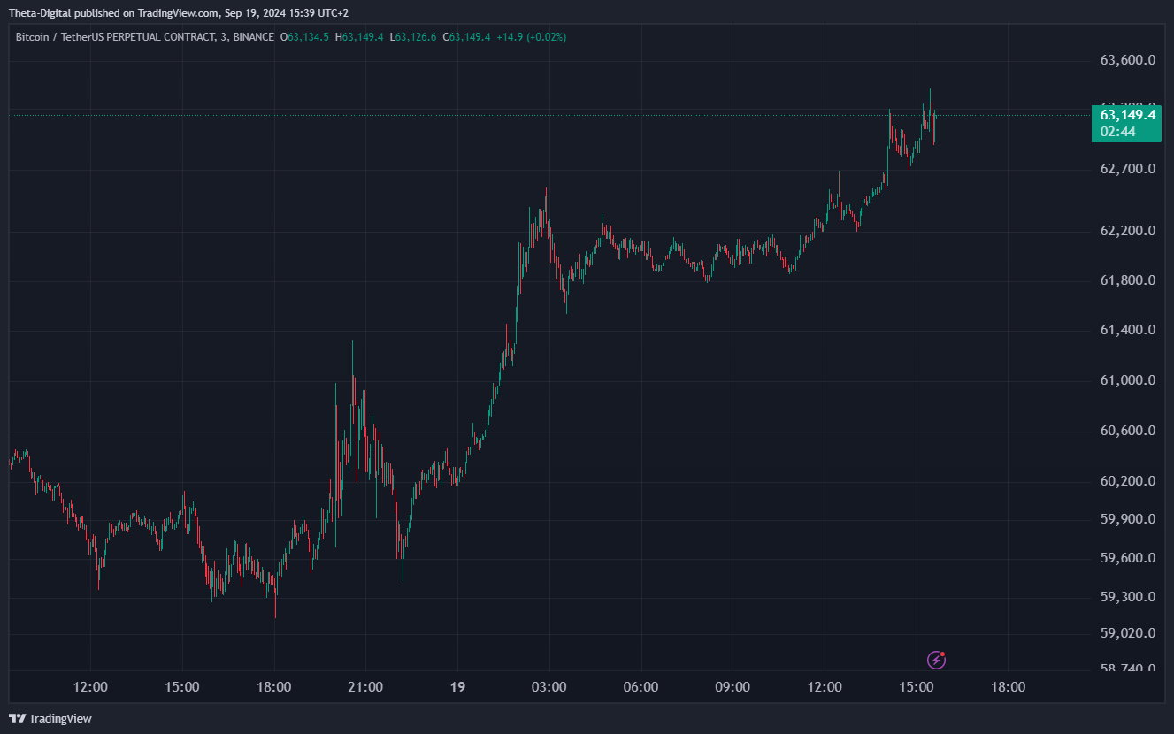
Task: Click the 21:00 time axis label
Action: tap(365, 687)
